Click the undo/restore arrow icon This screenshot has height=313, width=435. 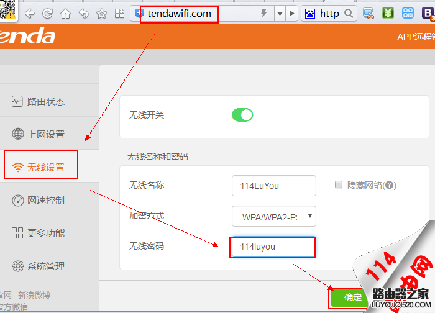pyautogui.click(x=83, y=13)
